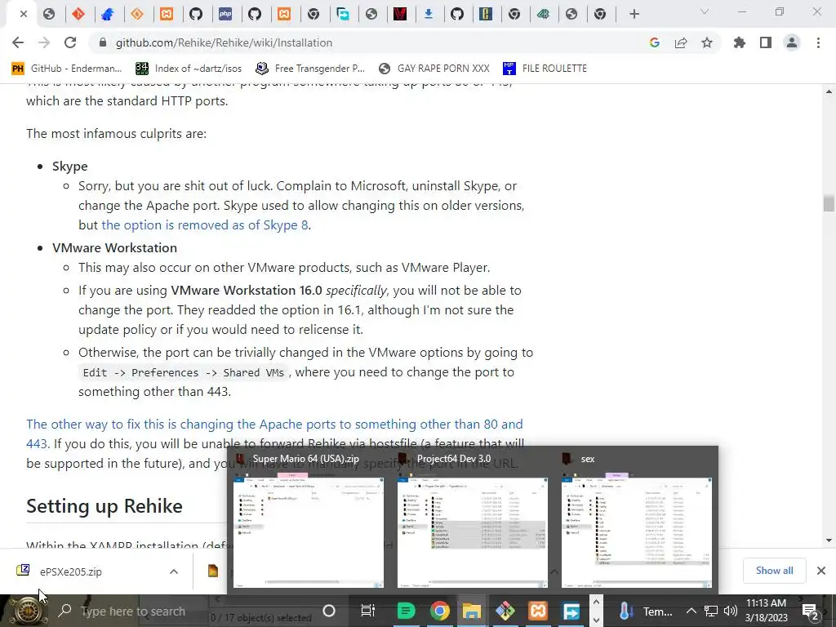Open the notification center icon

pos(809,611)
